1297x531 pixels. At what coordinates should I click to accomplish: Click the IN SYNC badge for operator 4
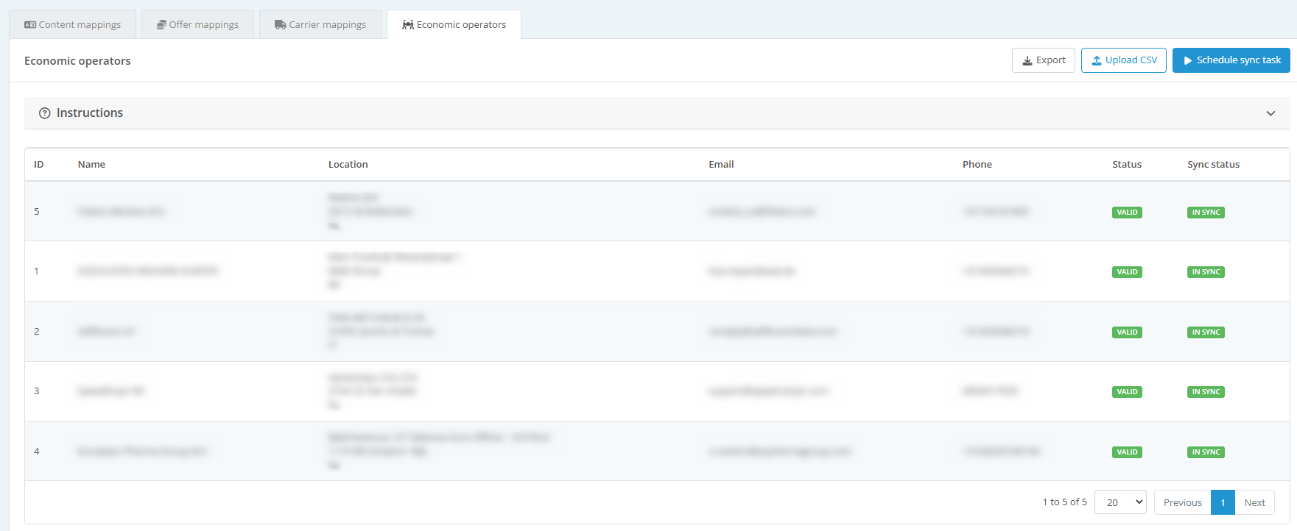click(1206, 452)
